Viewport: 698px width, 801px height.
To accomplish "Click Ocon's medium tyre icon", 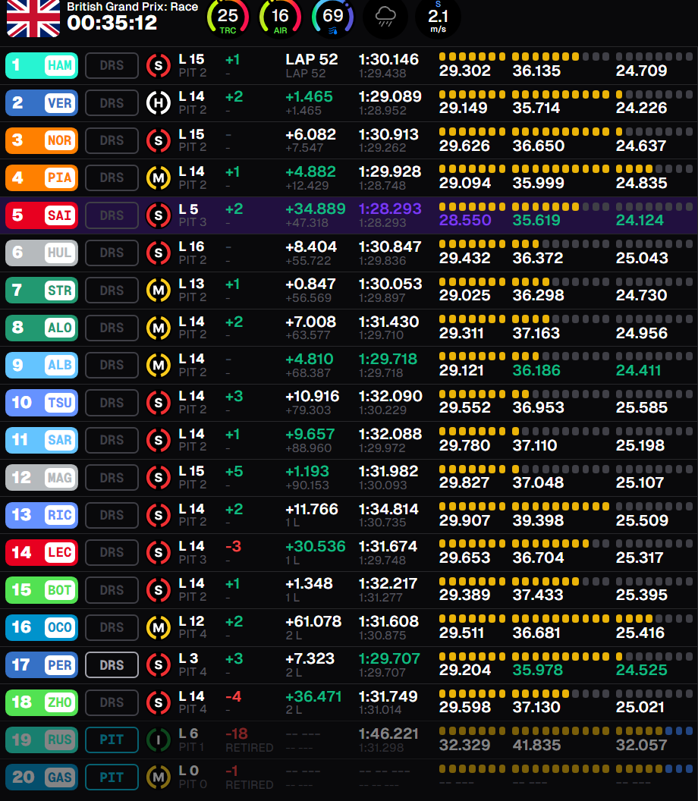I will pyautogui.click(x=159, y=627).
